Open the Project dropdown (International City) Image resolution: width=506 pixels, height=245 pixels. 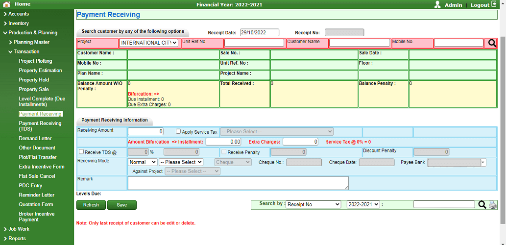point(148,43)
